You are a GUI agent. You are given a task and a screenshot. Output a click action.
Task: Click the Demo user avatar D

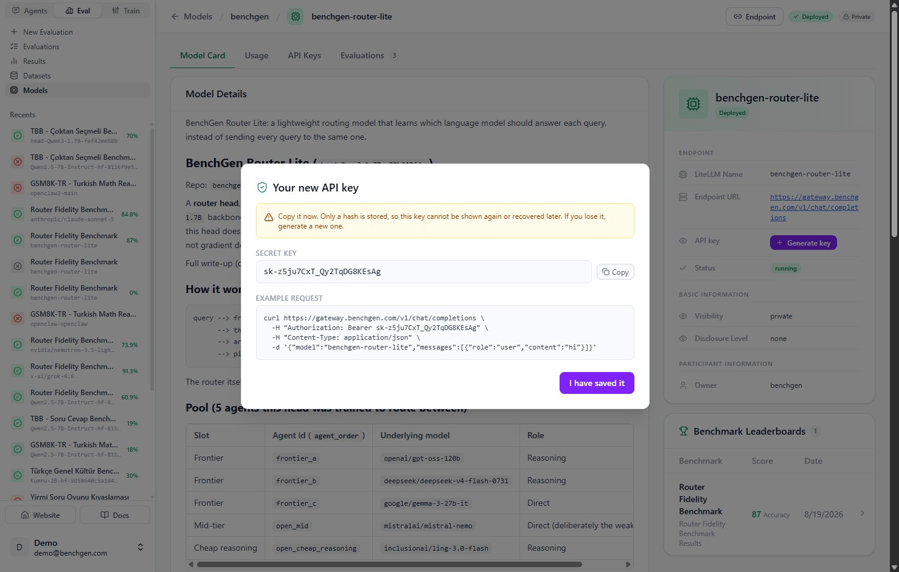19,547
